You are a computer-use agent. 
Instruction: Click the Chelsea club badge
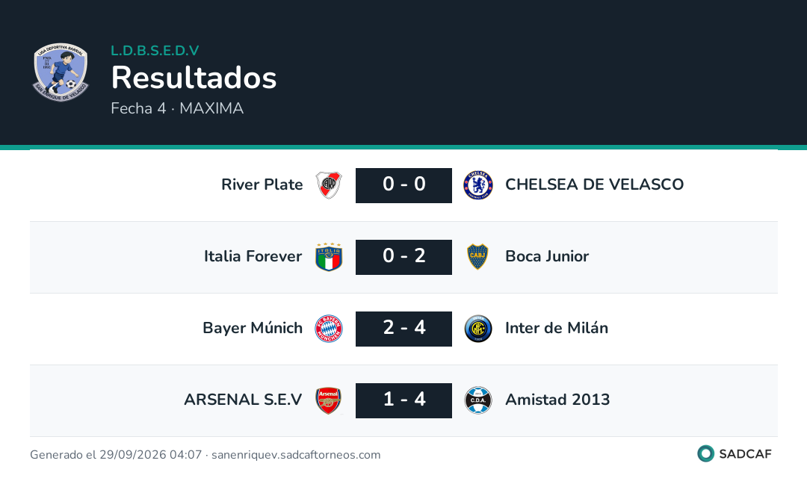[x=478, y=185]
